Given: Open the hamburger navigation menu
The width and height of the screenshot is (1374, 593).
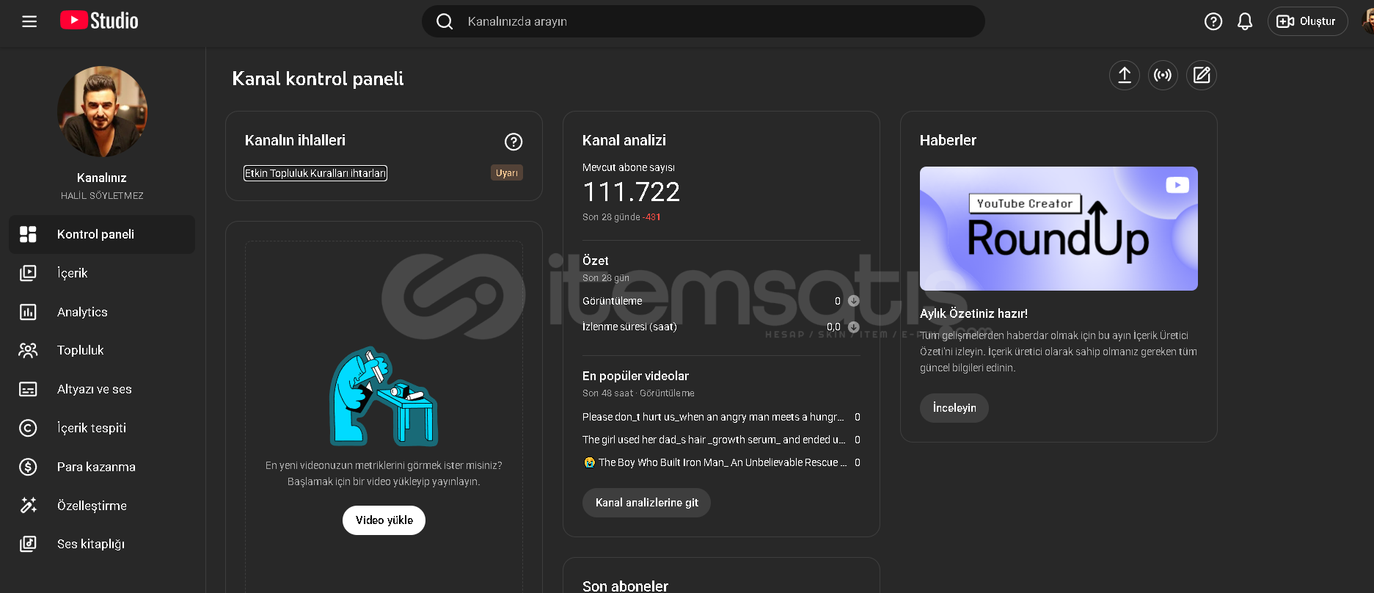Looking at the screenshot, I should (29, 21).
